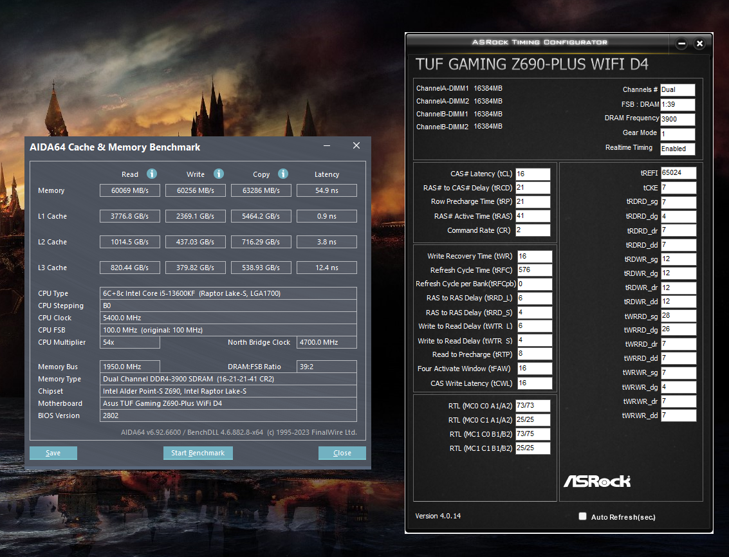Select the RTL (MC0 C1 A1/A2) field

pyautogui.click(x=533, y=420)
